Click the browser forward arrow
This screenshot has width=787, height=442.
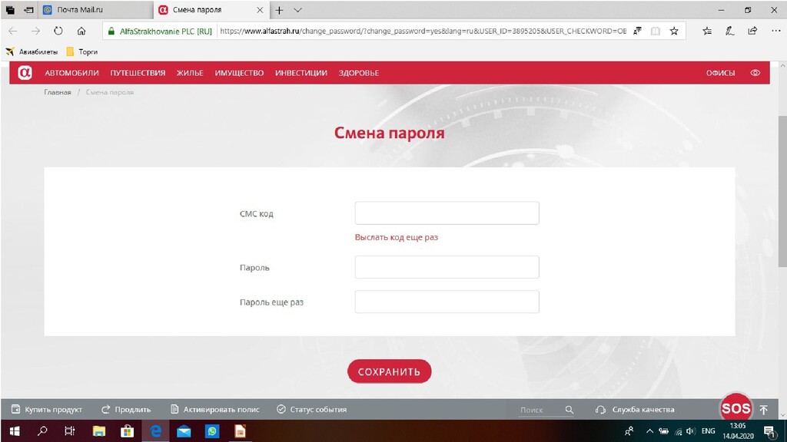pyautogui.click(x=35, y=31)
